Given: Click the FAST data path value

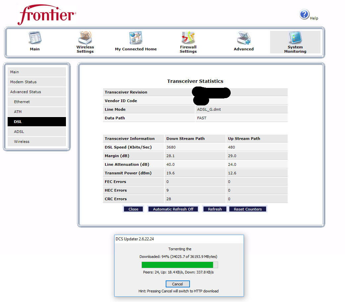Looking at the screenshot, I should (201, 118).
